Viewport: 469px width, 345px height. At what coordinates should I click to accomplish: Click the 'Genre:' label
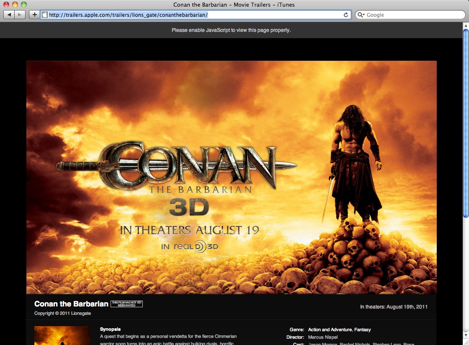coord(297,329)
